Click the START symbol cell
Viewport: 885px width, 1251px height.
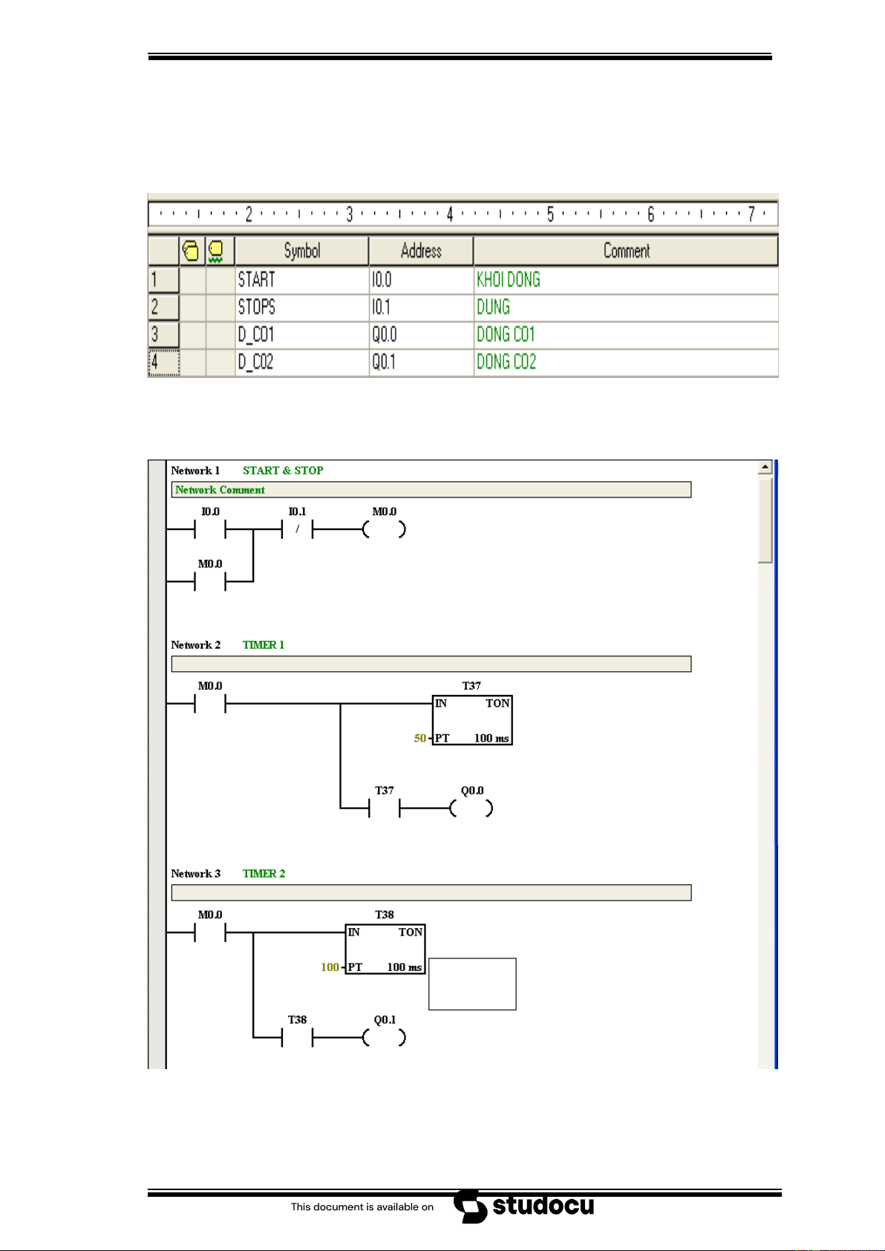[301, 280]
